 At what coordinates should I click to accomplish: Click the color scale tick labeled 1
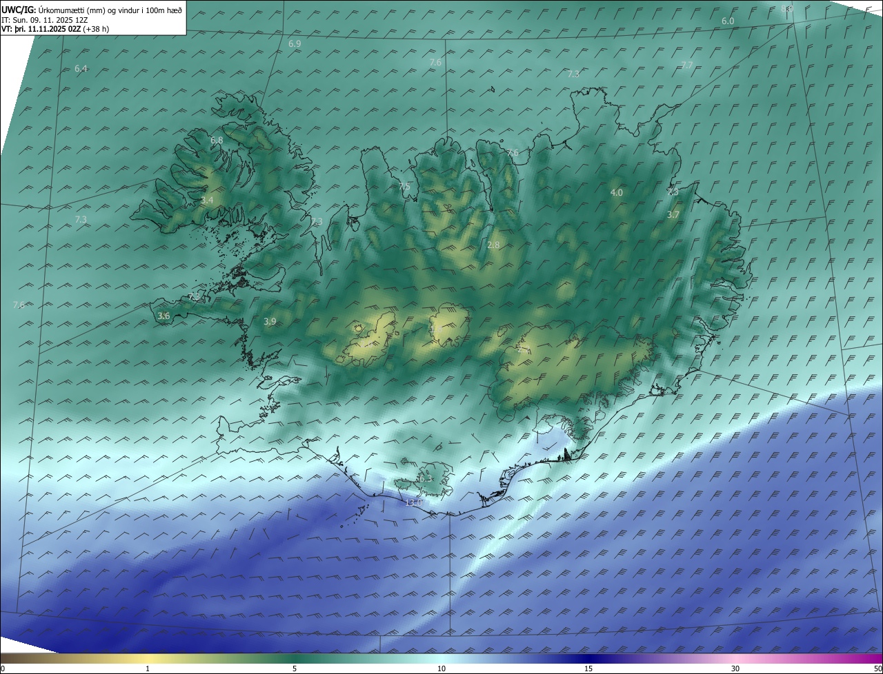click(x=148, y=668)
